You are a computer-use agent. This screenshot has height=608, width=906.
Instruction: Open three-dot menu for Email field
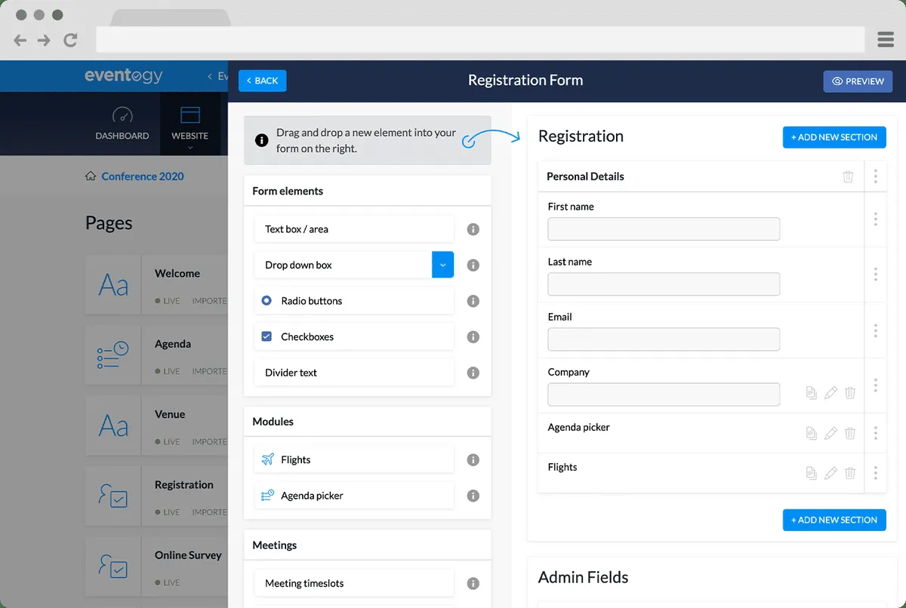[875, 330]
